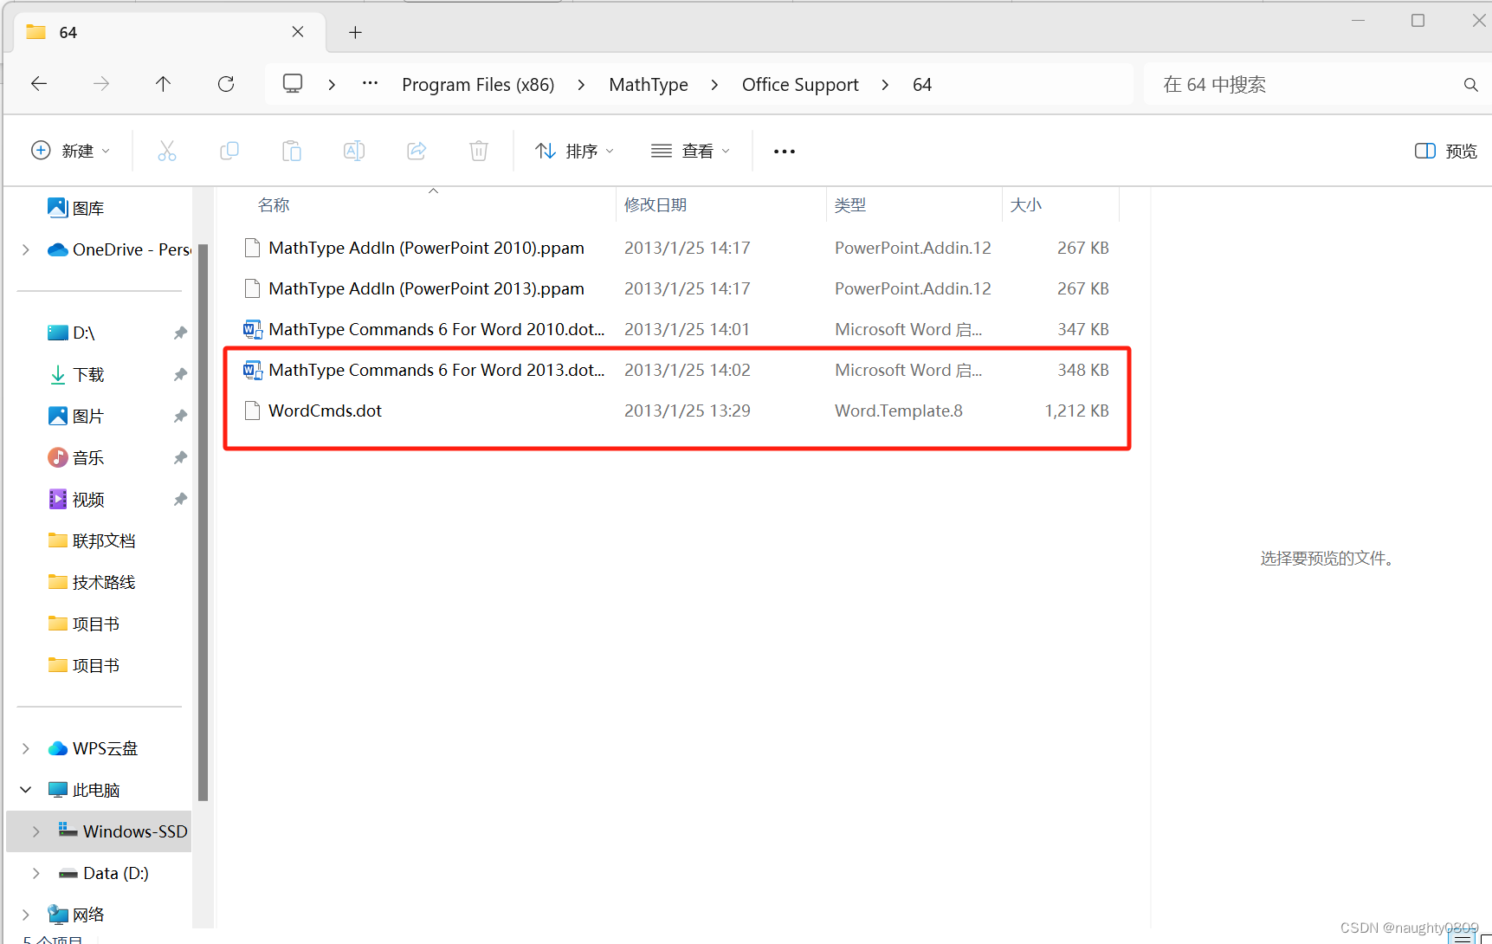This screenshot has height=944, width=1492.
Task: Focus the search box for folder 64
Action: pyautogui.click(x=1299, y=84)
